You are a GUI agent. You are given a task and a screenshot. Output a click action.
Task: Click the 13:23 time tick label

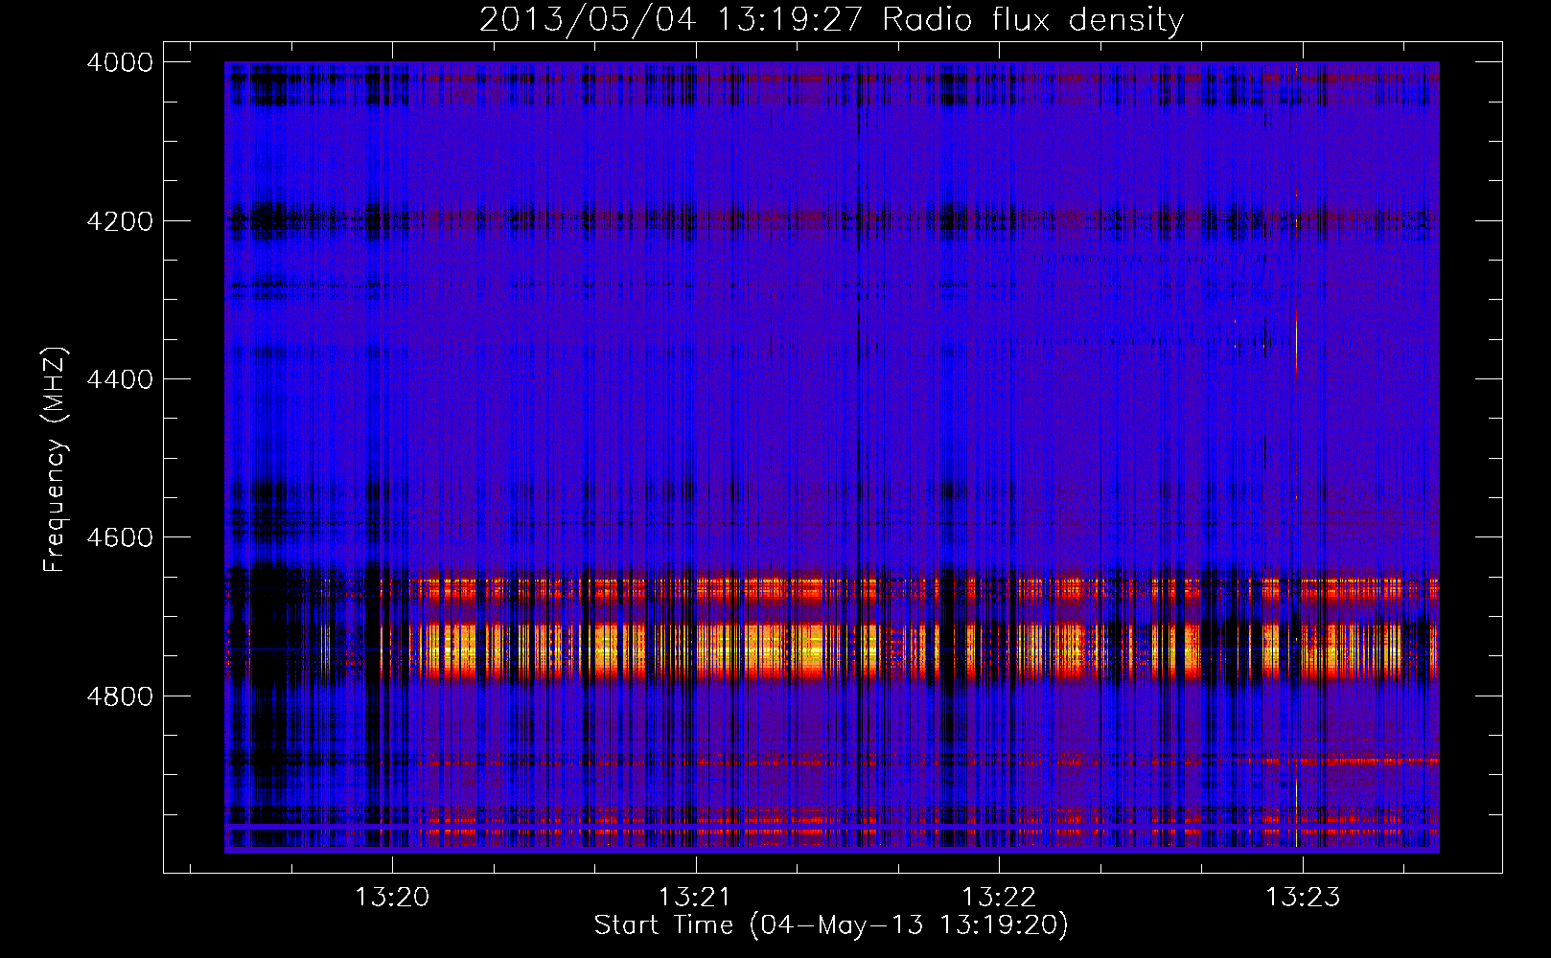[x=1303, y=898]
